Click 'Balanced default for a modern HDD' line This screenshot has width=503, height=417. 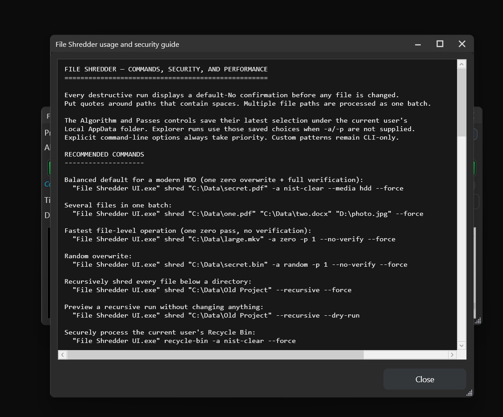pos(214,180)
